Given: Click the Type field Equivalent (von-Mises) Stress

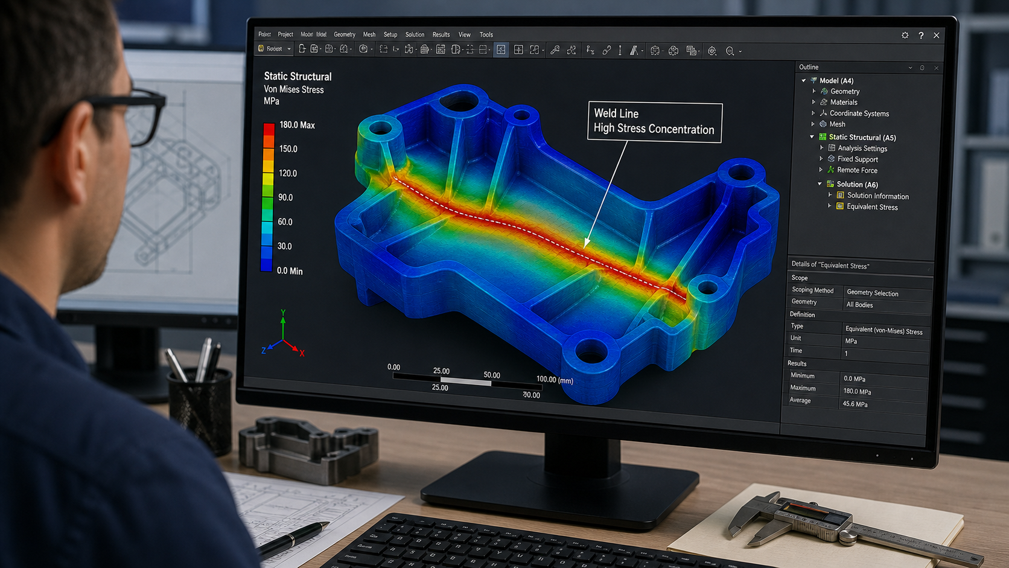Looking at the screenshot, I should click(x=885, y=331).
